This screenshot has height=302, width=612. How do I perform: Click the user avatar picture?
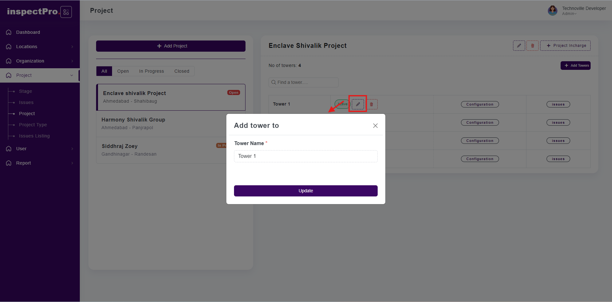tap(553, 11)
